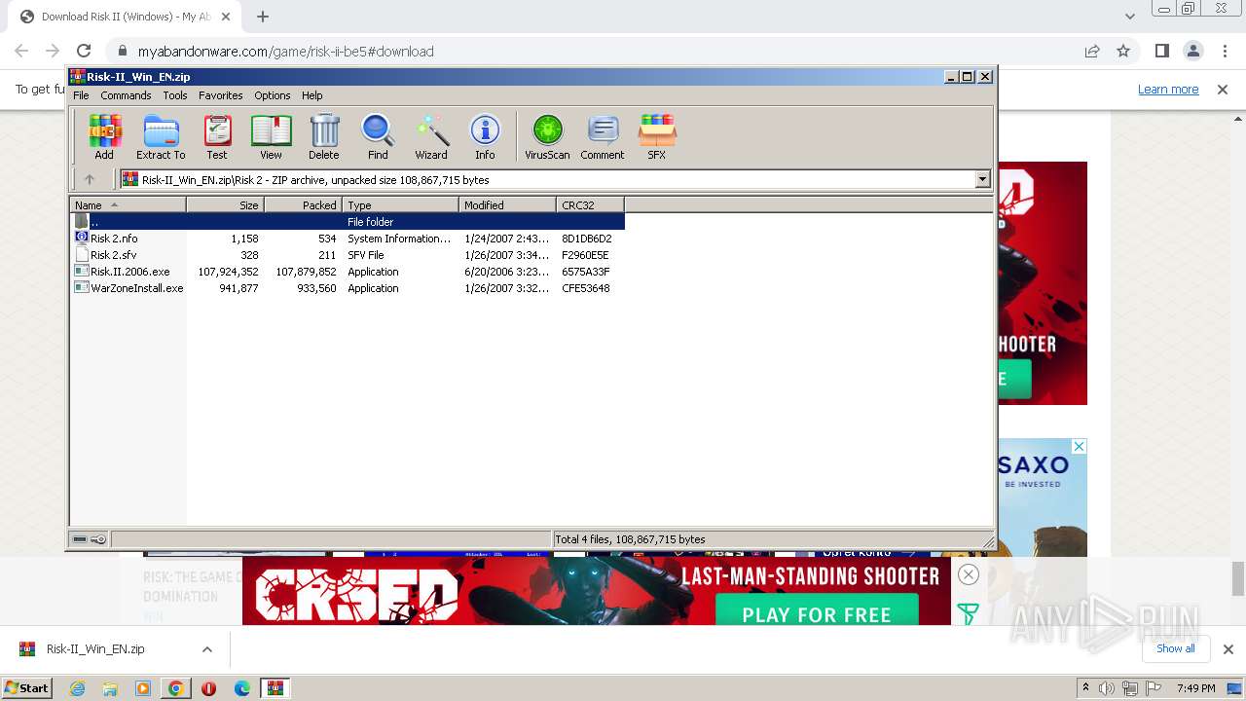Click the Extract To toolbar icon

click(x=161, y=136)
